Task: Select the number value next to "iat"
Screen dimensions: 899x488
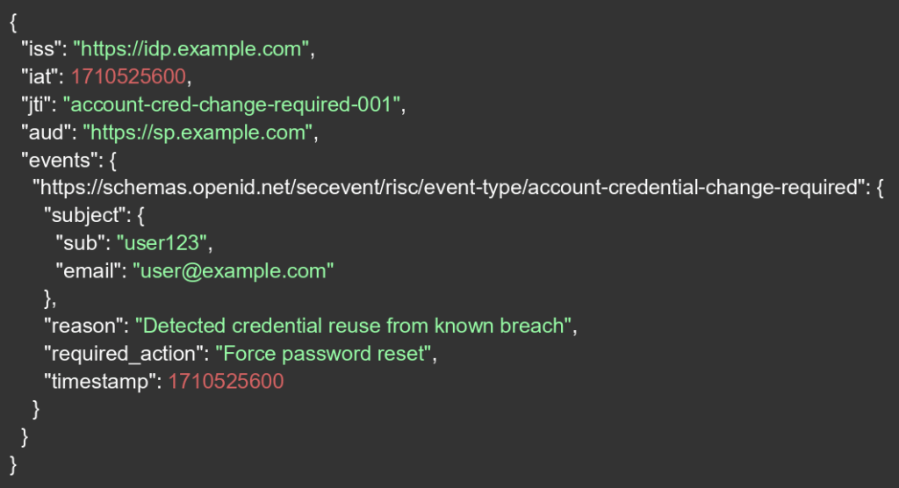Action: [x=129, y=76]
